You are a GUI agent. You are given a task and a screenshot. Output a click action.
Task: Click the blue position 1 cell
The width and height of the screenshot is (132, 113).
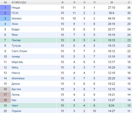coord(5,8)
